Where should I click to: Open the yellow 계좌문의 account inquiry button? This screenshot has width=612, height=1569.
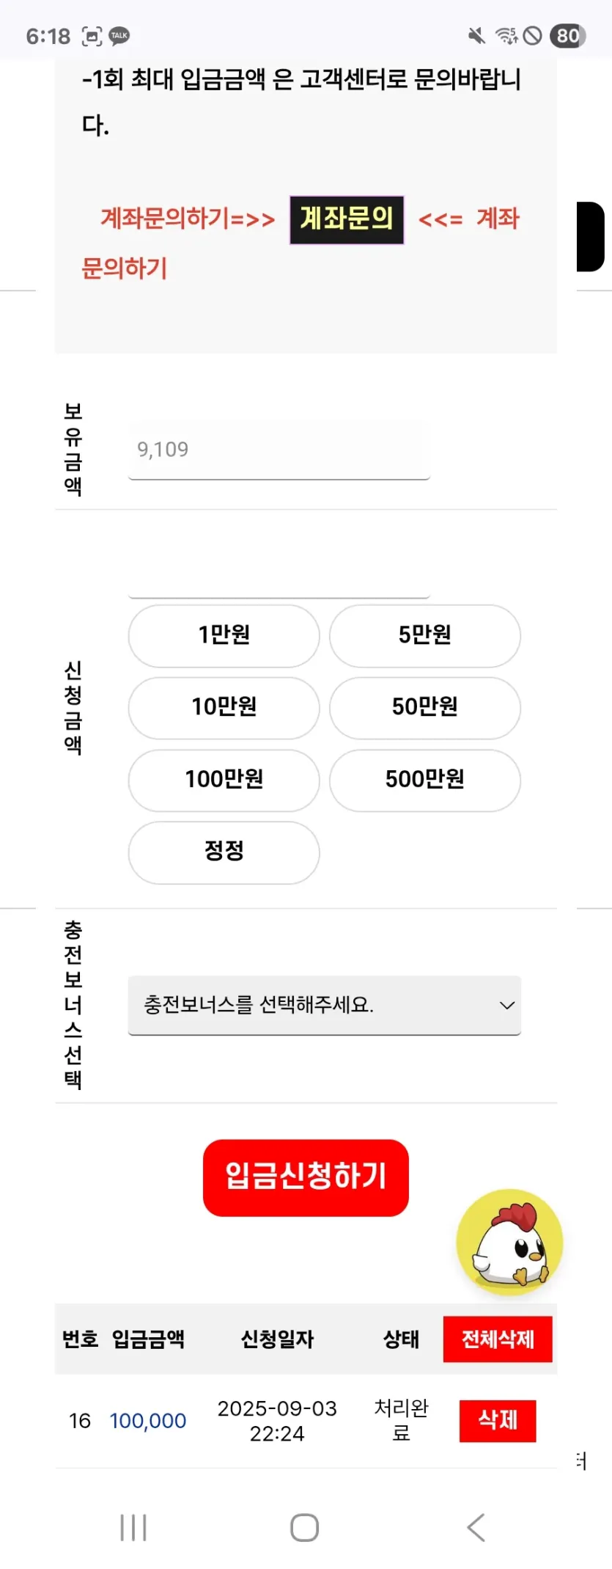pos(347,219)
